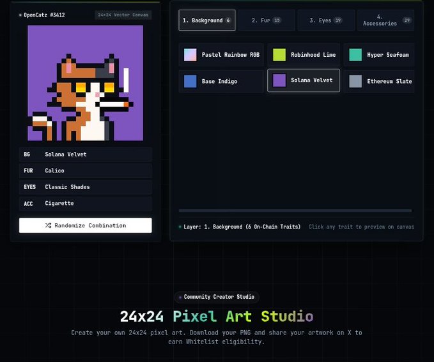Click the ACC Cigarette trait row

pos(86,204)
